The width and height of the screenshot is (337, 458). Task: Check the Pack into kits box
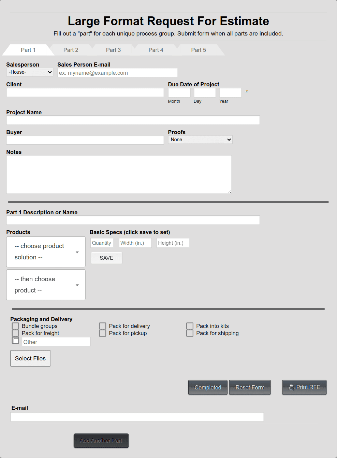pyautogui.click(x=190, y=326)
